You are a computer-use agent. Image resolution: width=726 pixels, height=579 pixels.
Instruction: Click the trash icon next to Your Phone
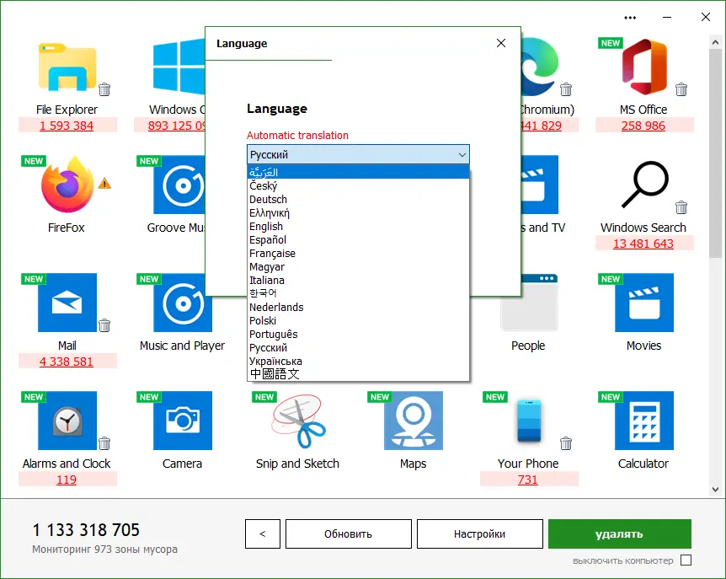pyautogui.click(x=566, y=443)
